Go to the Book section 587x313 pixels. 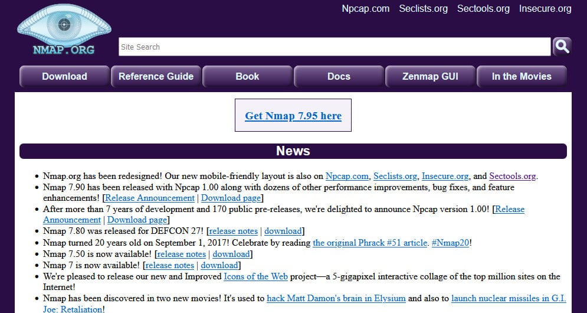tap(247, 76)
